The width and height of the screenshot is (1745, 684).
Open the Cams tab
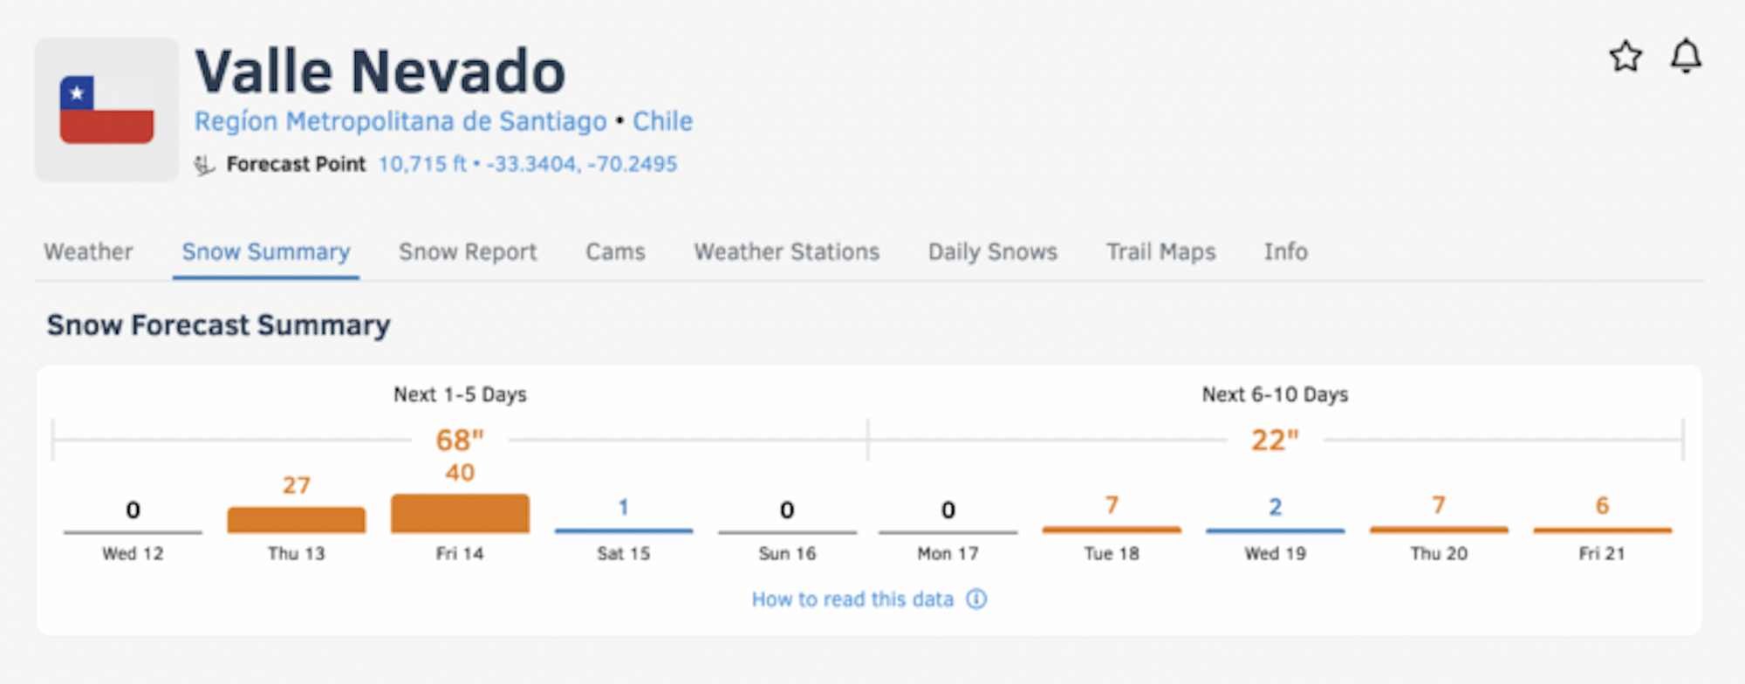(615, 252)
